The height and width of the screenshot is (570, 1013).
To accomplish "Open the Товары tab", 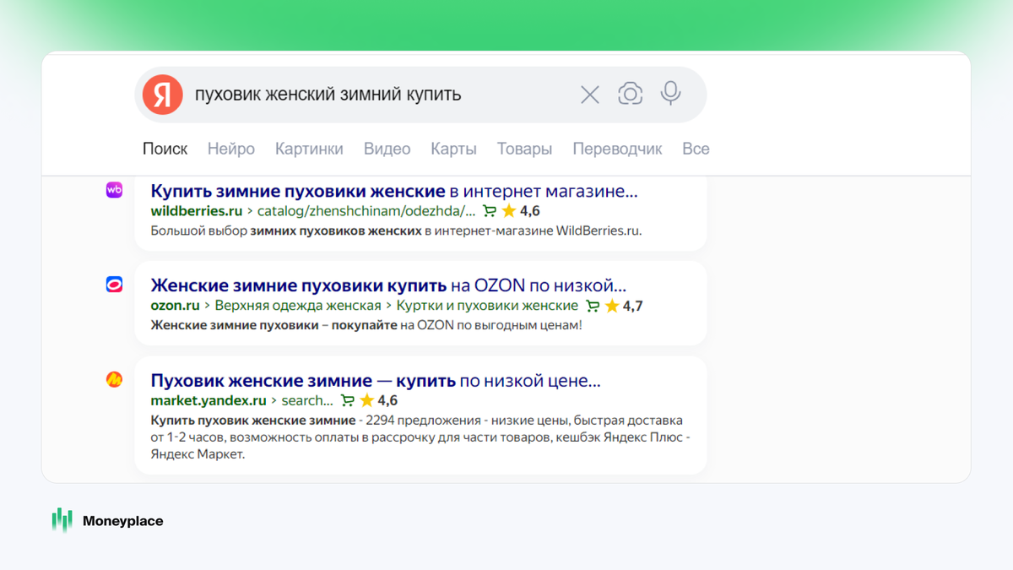I will click(x=524, y=149).
